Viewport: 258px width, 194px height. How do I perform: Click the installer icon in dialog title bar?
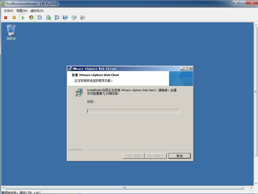tap(70, 69)
